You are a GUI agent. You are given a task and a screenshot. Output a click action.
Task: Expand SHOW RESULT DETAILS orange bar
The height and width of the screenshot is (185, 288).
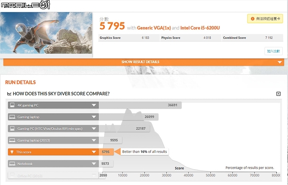[144, 62]
